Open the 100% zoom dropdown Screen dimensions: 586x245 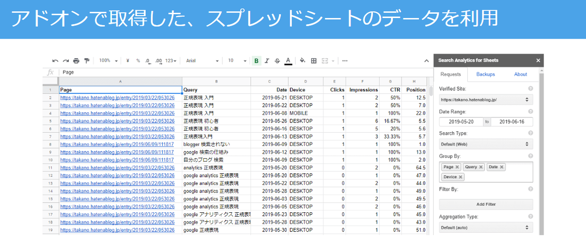[108, 61]
